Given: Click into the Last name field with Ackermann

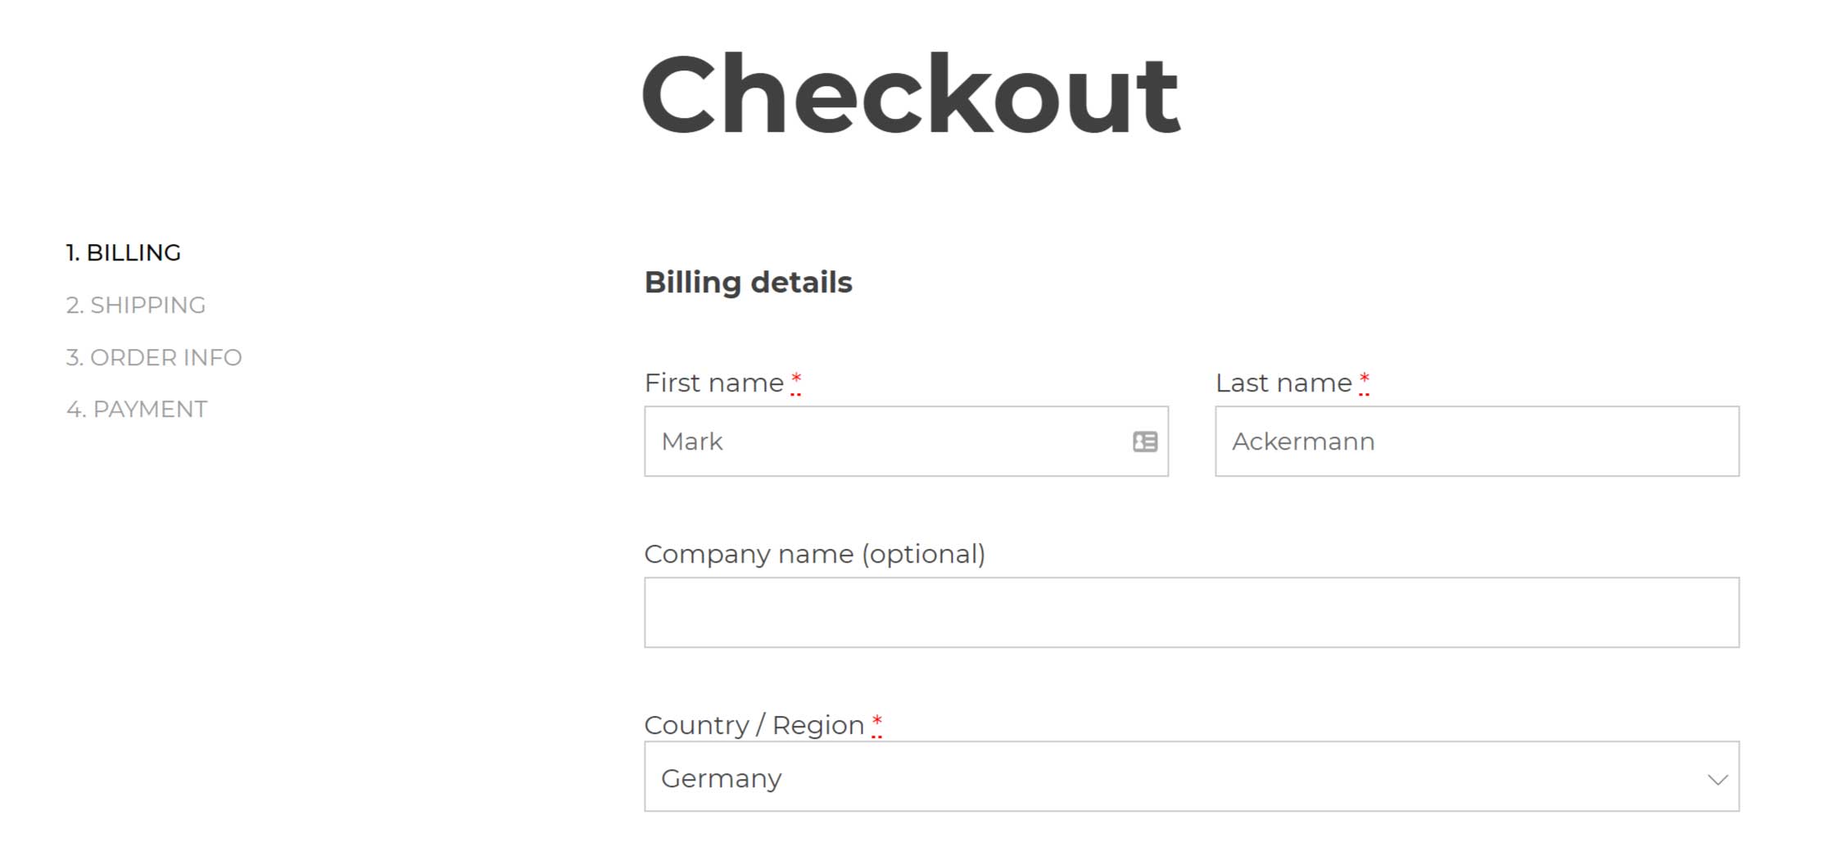Looking at the screenshot, I should coord(1477,441).
